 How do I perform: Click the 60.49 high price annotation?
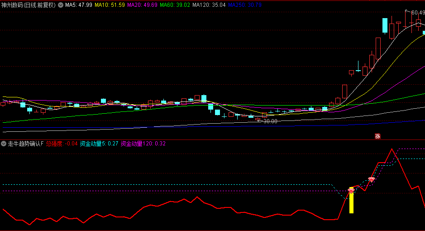pos(418,12)
